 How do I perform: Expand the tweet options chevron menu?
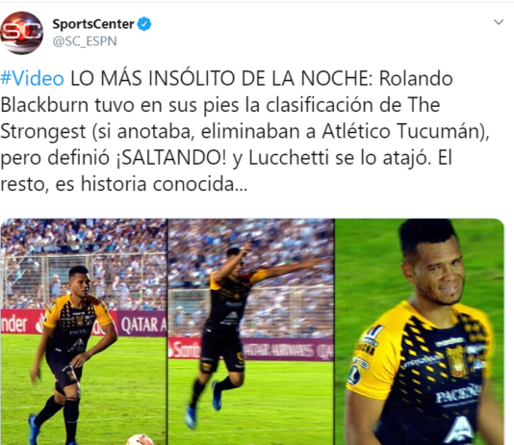499,22
